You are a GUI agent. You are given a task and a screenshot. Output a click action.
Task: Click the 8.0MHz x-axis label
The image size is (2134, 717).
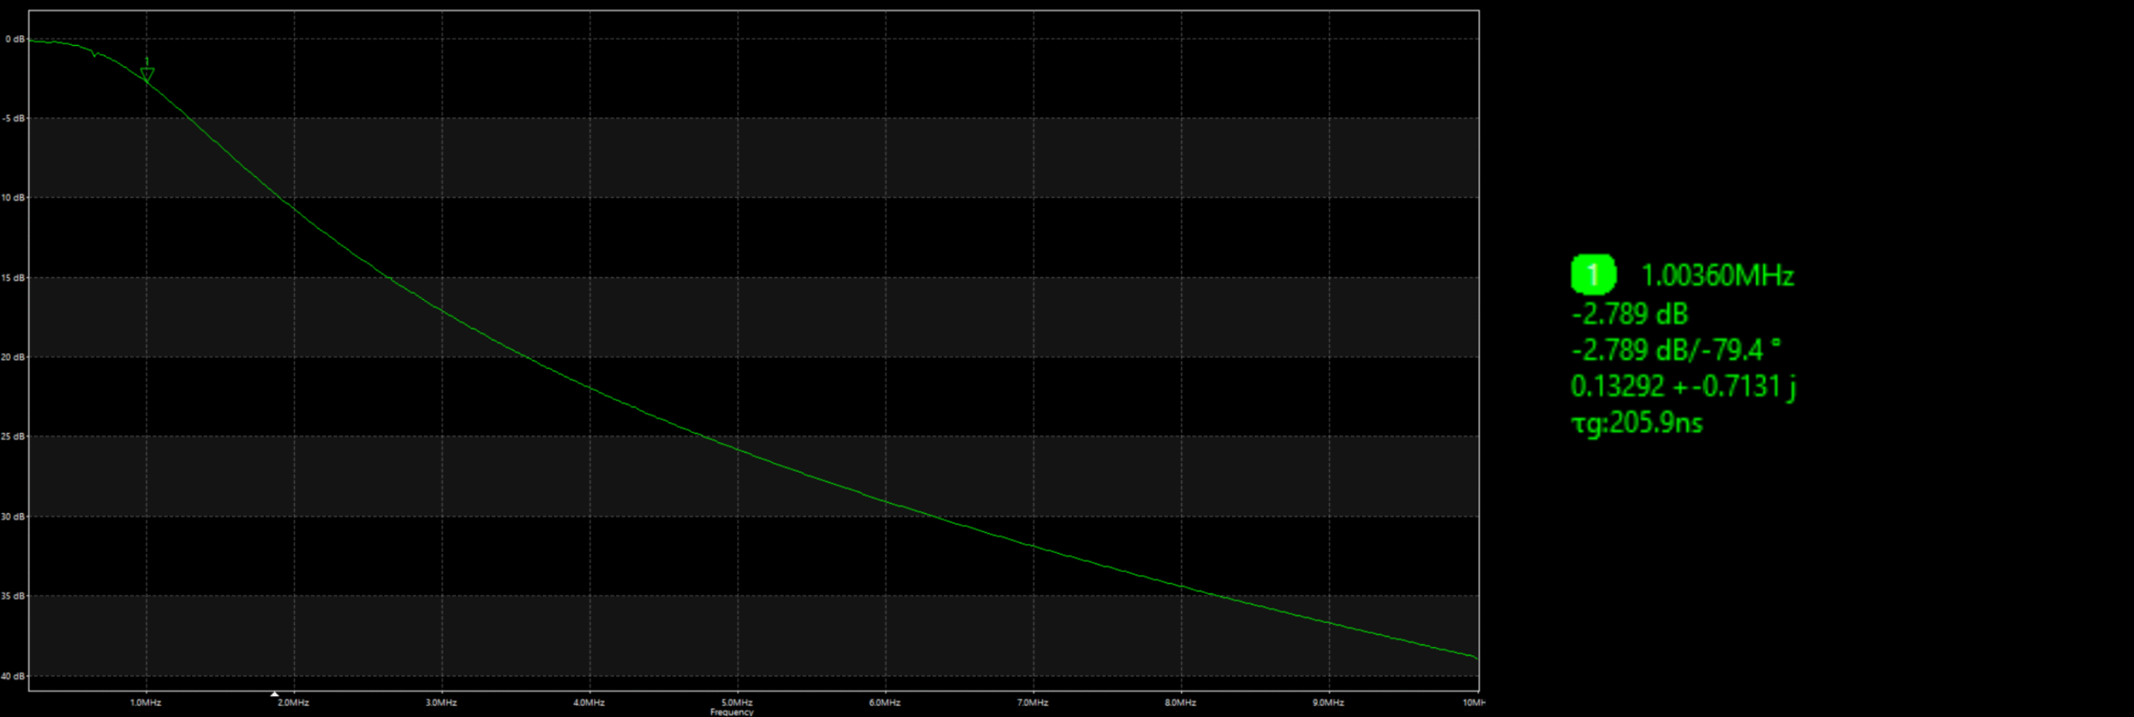coord(1180,703)
